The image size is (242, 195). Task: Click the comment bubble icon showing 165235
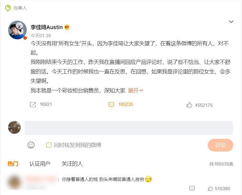point(111,104)
